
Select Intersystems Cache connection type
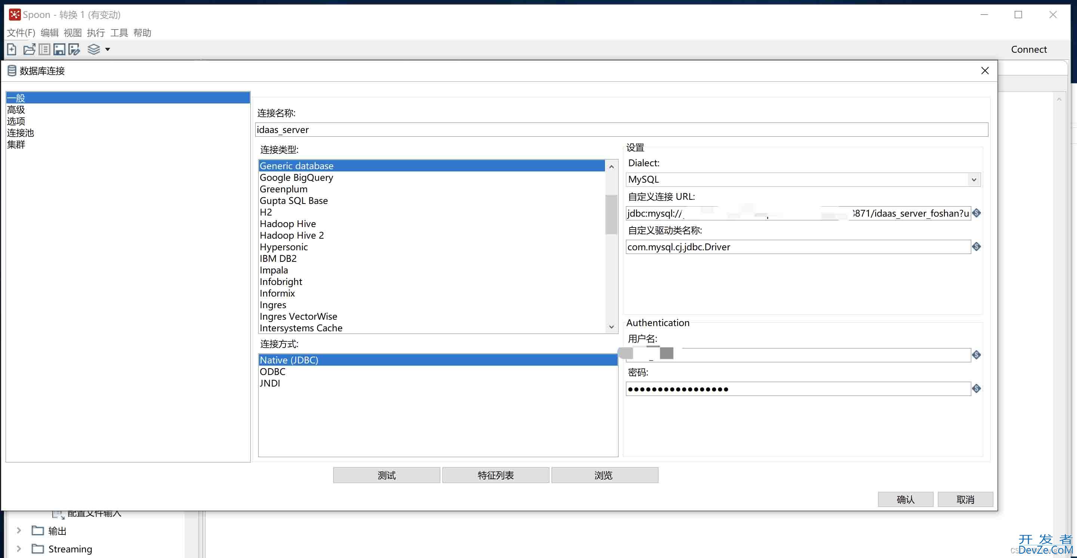432,328
